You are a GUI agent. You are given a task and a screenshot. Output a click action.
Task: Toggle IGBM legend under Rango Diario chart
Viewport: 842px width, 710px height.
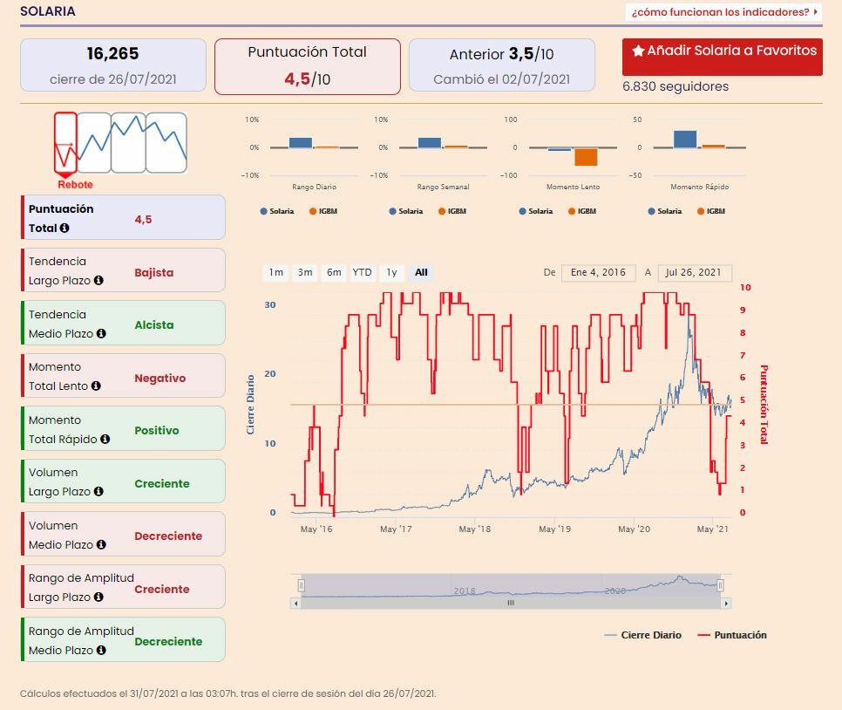click(x=323, y=211)
